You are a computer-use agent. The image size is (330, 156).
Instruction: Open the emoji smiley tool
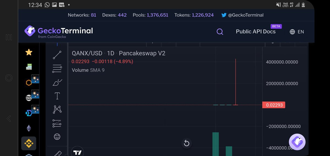click(57, 136)
